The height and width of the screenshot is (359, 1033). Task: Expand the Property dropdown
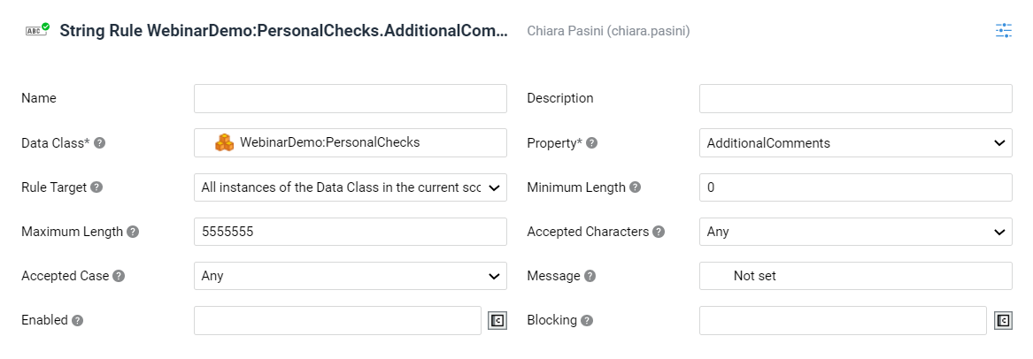click(855, 142)
